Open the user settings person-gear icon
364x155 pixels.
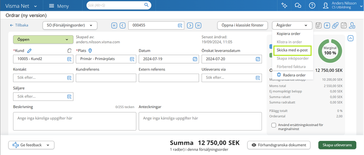pyautogui.click(x=352, y=25)
